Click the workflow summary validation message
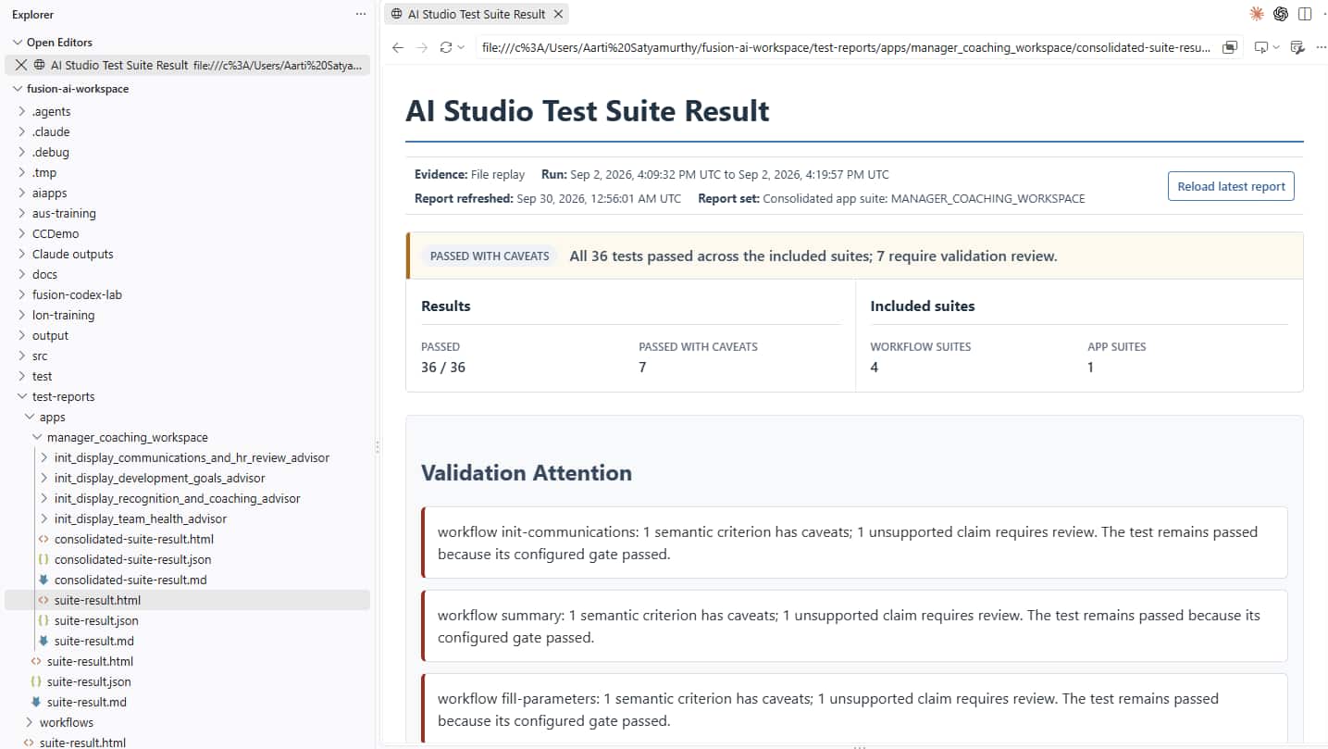 tap(854, 626)
